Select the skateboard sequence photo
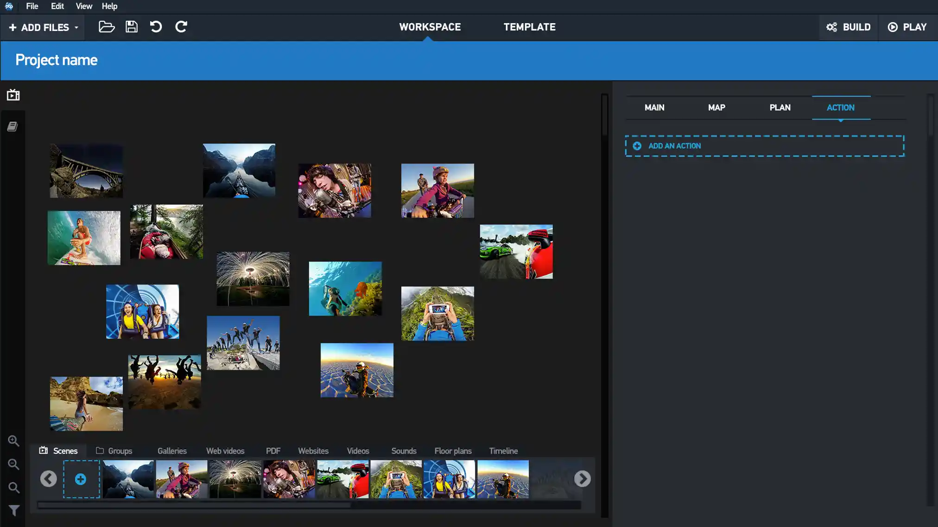Viewport: 938px width, 527px height. [243, 343]
